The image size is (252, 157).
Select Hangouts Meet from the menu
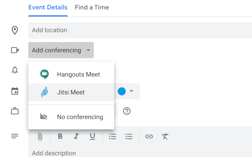pos(71,74)
